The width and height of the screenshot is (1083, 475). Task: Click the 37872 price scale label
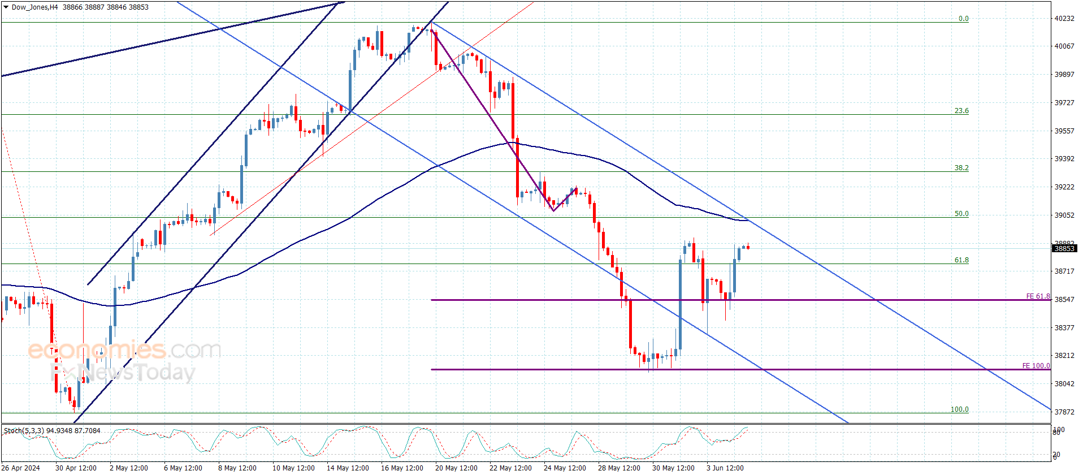[1064, 412]
